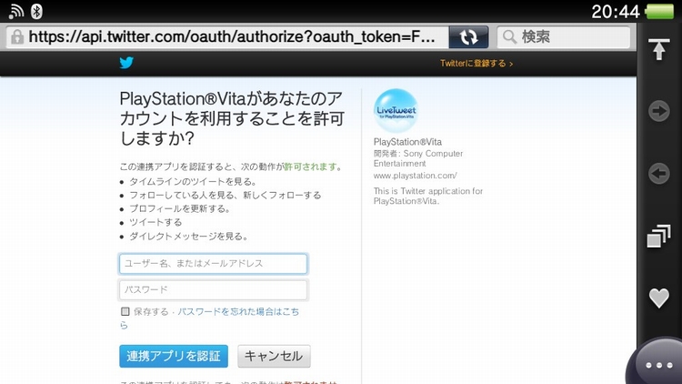Click the text This is Twitter application for

[x=428, y=191]
